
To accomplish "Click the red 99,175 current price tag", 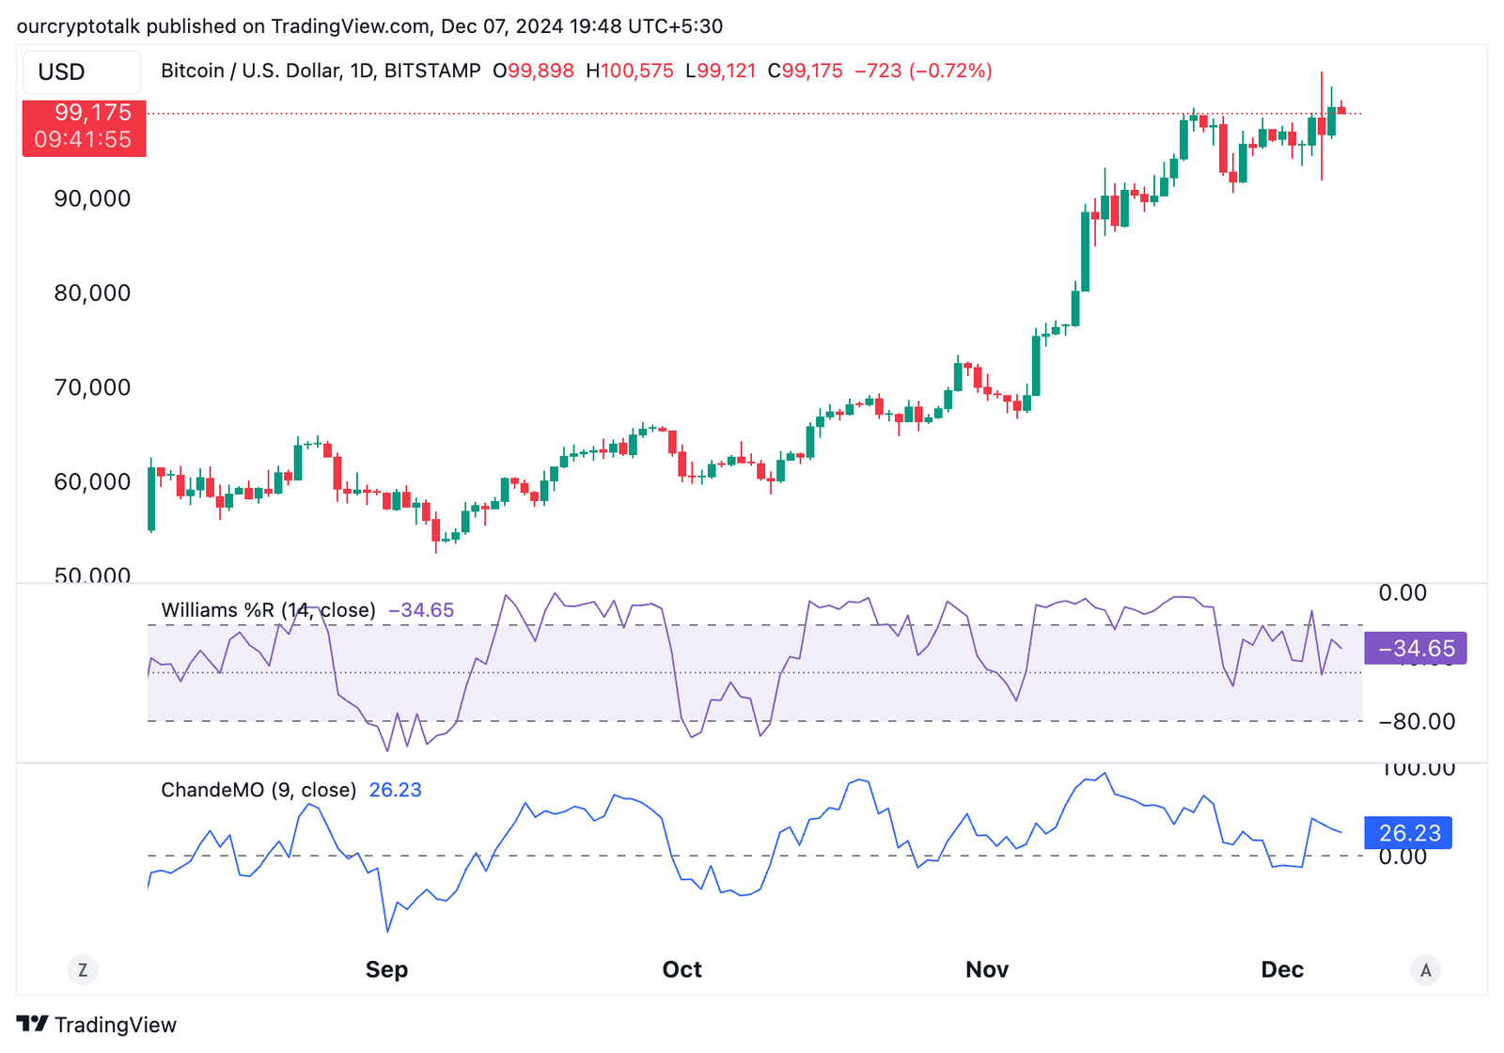I will point(84,127).
